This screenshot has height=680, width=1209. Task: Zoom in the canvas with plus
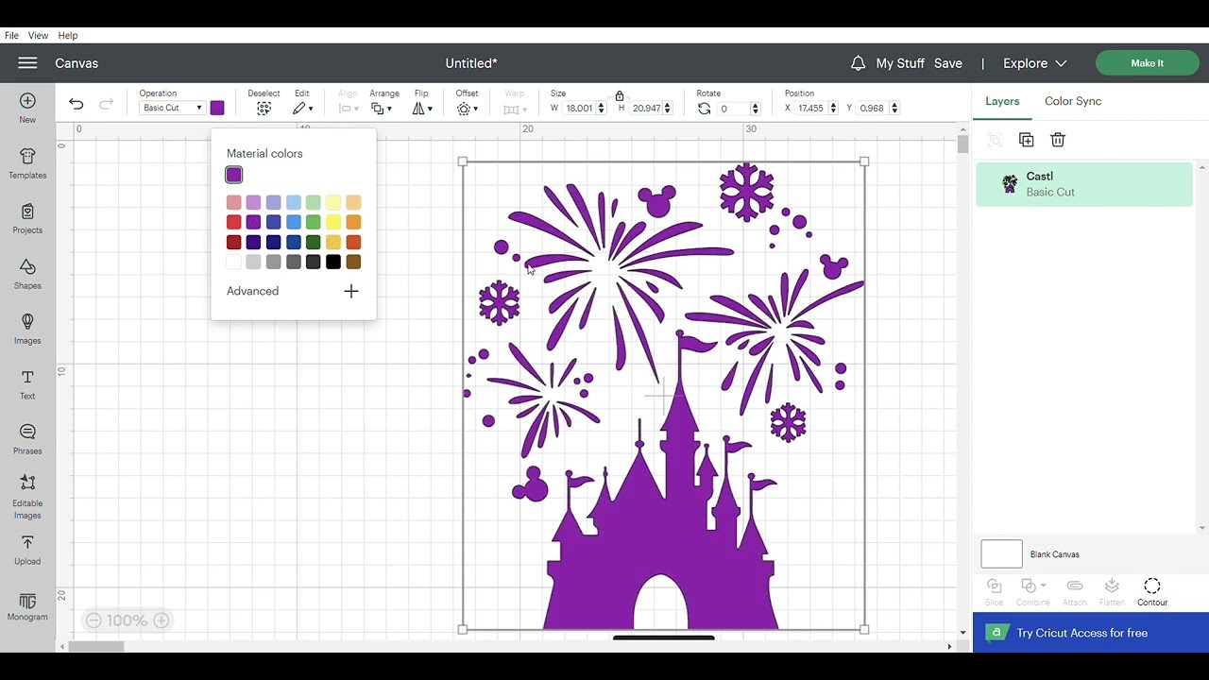coord(162,620)
